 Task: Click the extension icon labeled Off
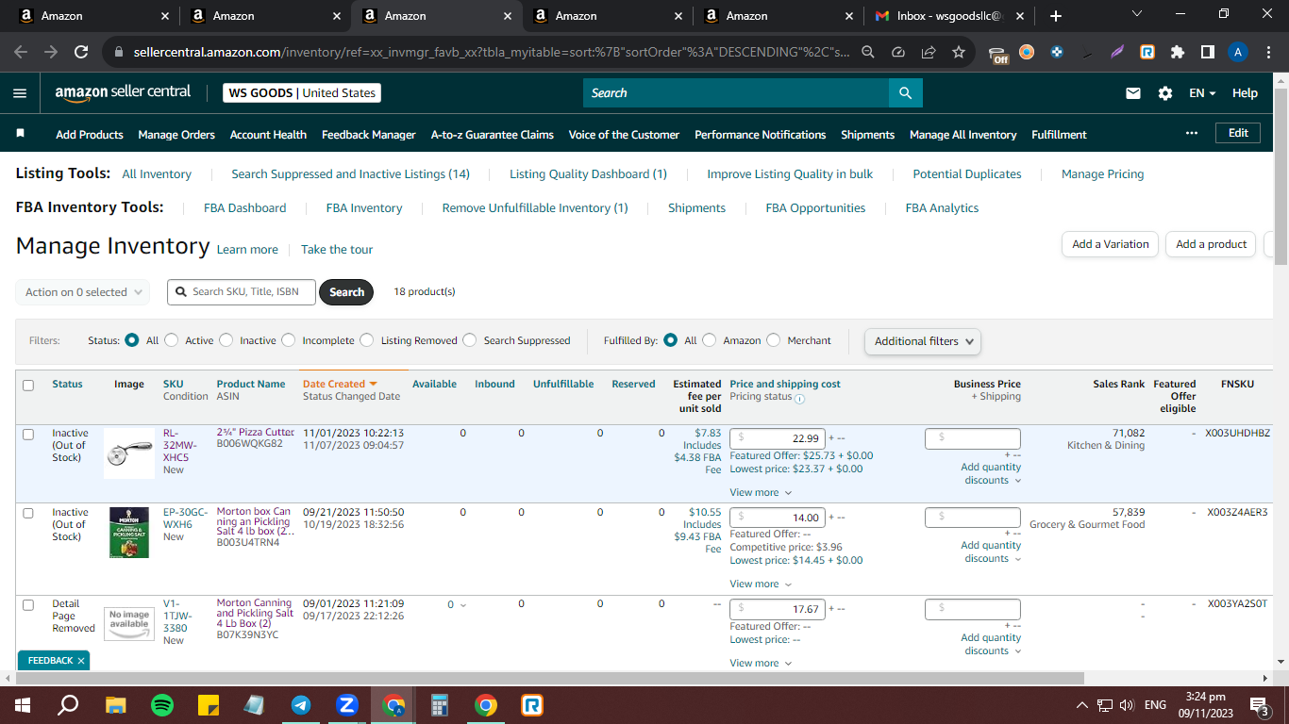(x=998, y=54)
